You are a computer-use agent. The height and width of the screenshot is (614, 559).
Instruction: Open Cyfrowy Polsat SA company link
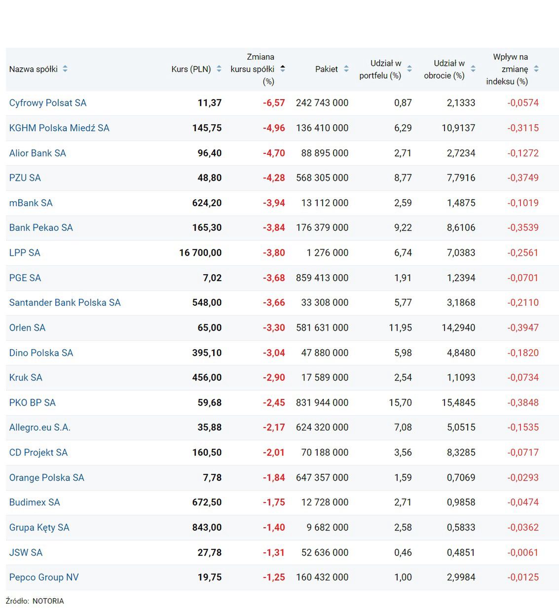click(x=48, y=103)
